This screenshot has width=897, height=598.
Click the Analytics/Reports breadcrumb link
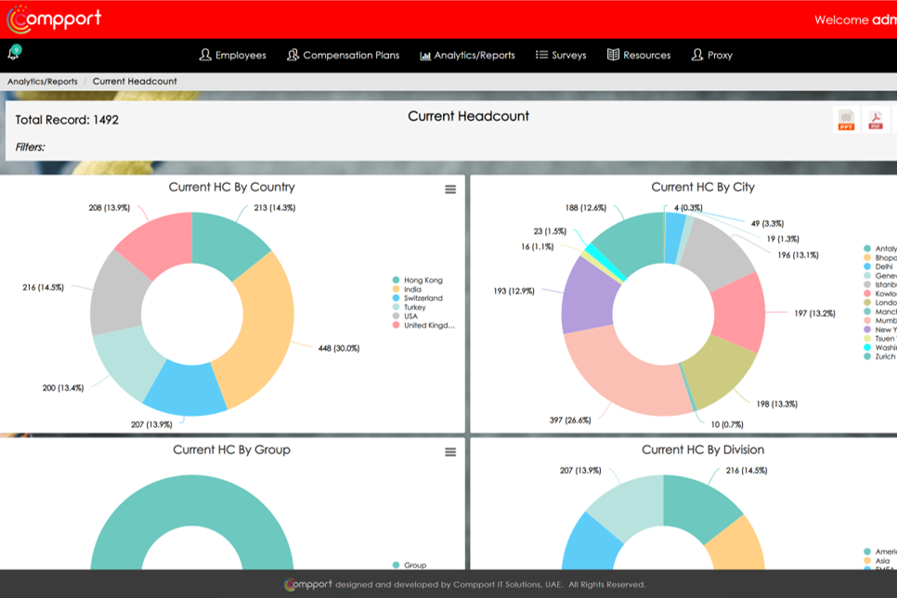pyautogui.click(x=43, y=82)
